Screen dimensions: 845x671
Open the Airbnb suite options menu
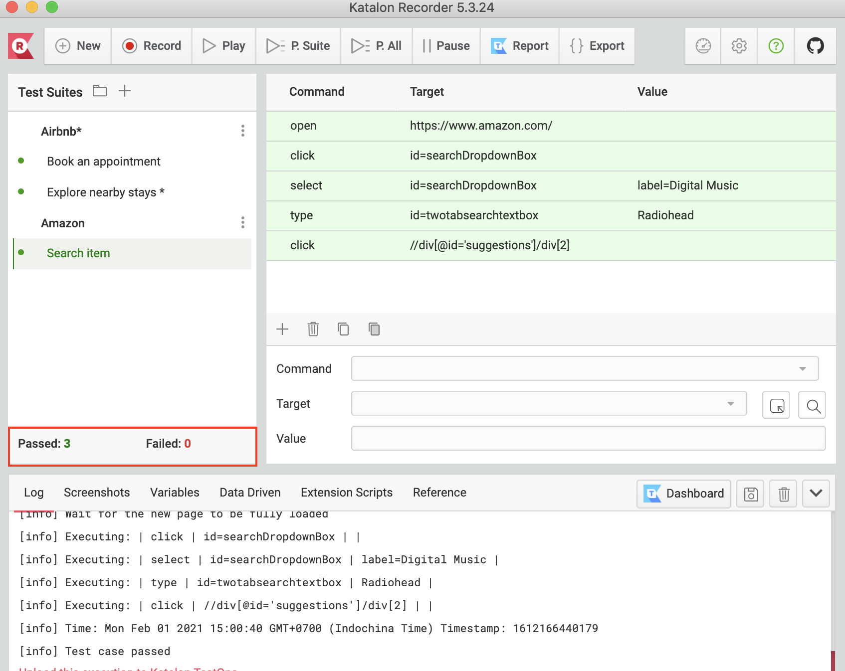[x=243, y=131]
